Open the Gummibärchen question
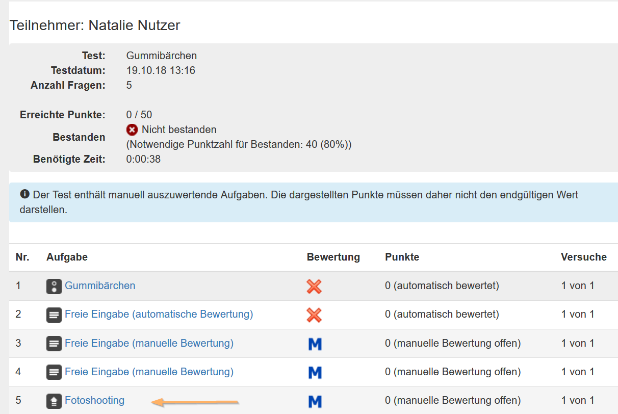 click(x=100, y=286)
